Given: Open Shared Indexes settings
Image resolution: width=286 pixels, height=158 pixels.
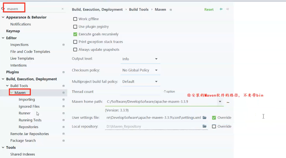Looking at the screenshot, I should point(23,154).
